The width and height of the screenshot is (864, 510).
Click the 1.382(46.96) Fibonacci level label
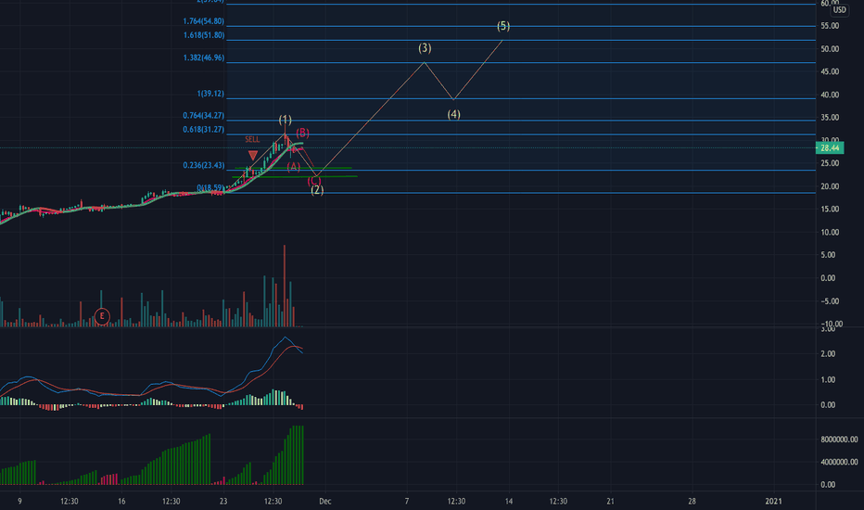pos(204,57)
